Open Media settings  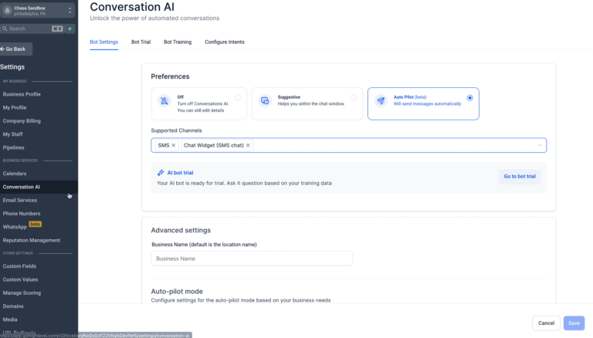[10, 319]
